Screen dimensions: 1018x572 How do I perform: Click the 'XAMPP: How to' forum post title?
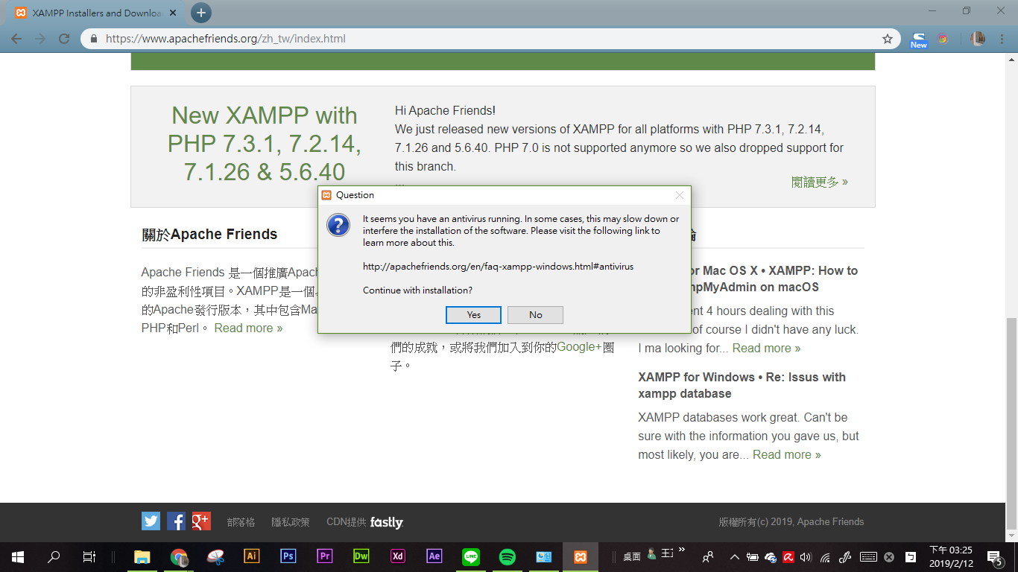coord(747,279)
